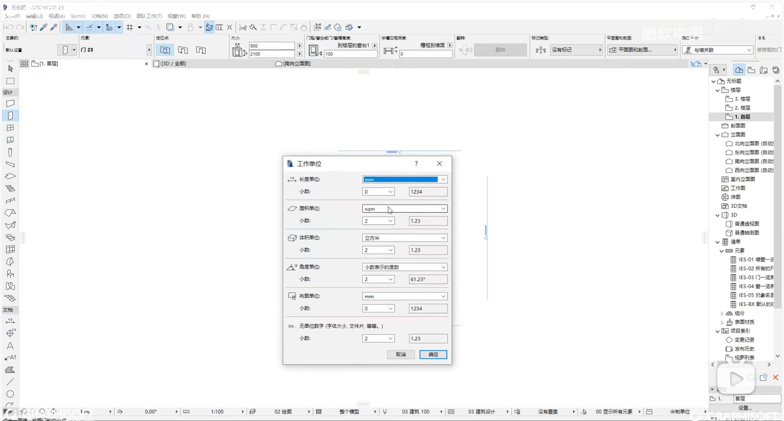The height and width of the screenshot is (421, 784).
Task: Toggle the middle door anchor point option
Action: 183,50
